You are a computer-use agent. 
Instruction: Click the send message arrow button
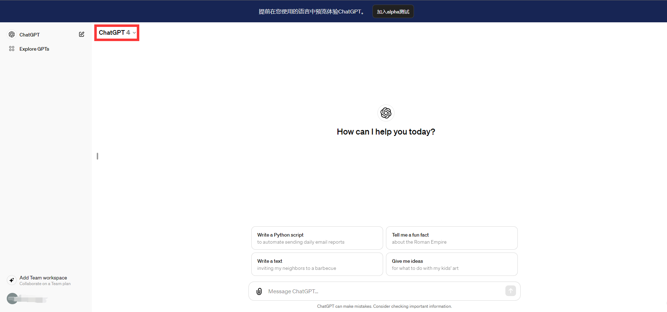510,291
